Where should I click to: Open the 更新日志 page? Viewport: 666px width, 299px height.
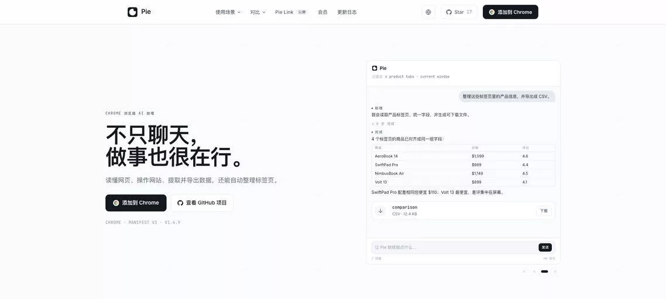347,12
